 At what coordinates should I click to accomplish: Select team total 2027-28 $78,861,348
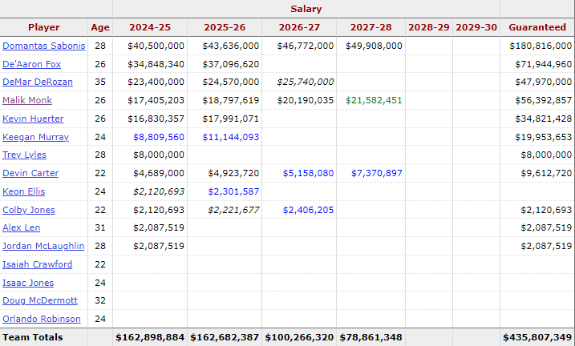(371, 337)
